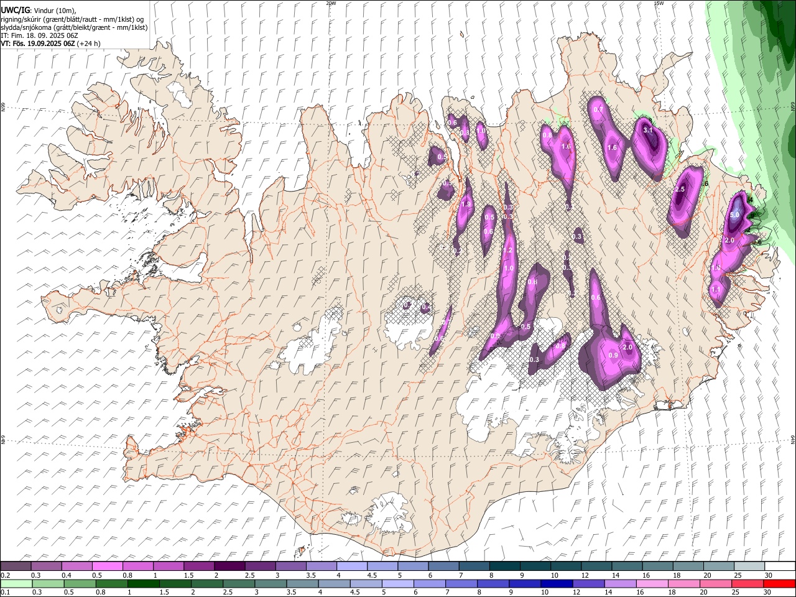This screenshot has height=597, width=796.
Task: Click the dark teal swatch between 8 and 9 in upper legend
Action: [504, 567]
